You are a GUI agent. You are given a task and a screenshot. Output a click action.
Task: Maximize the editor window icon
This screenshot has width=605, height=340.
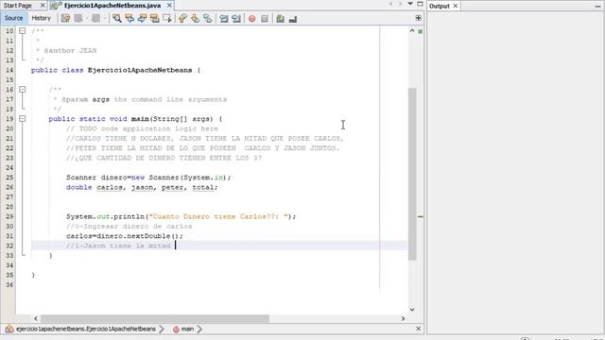420,4
